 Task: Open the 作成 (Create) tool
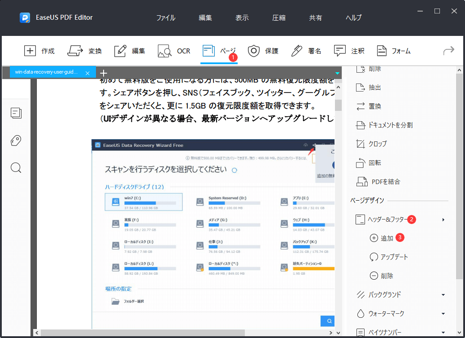pos(40,51)
